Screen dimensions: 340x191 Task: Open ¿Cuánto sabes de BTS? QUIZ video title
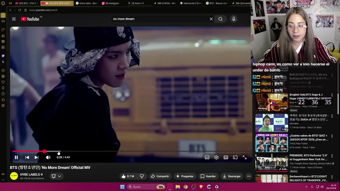tap(309, 137)
